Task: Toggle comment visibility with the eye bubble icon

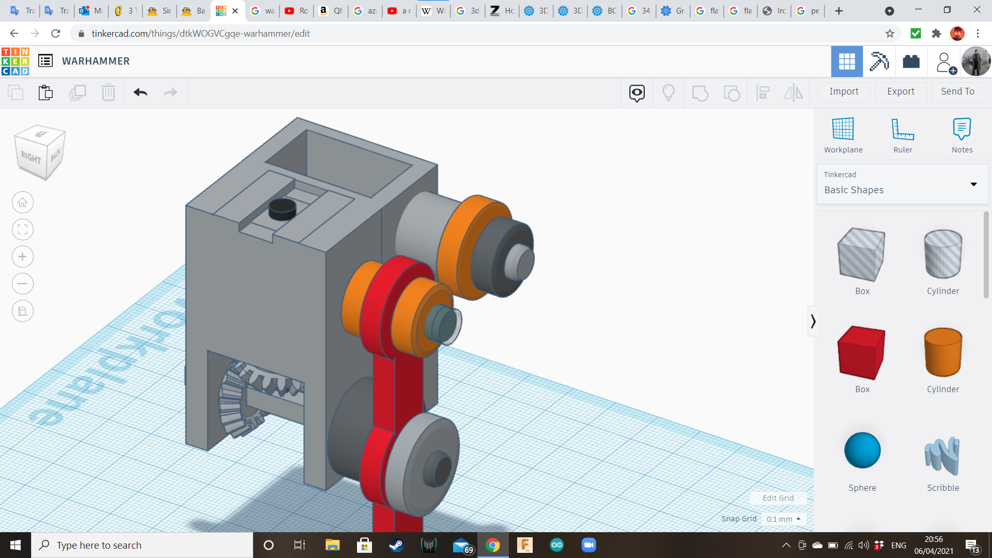Action: pyautogui.click(x=637, y=93)
